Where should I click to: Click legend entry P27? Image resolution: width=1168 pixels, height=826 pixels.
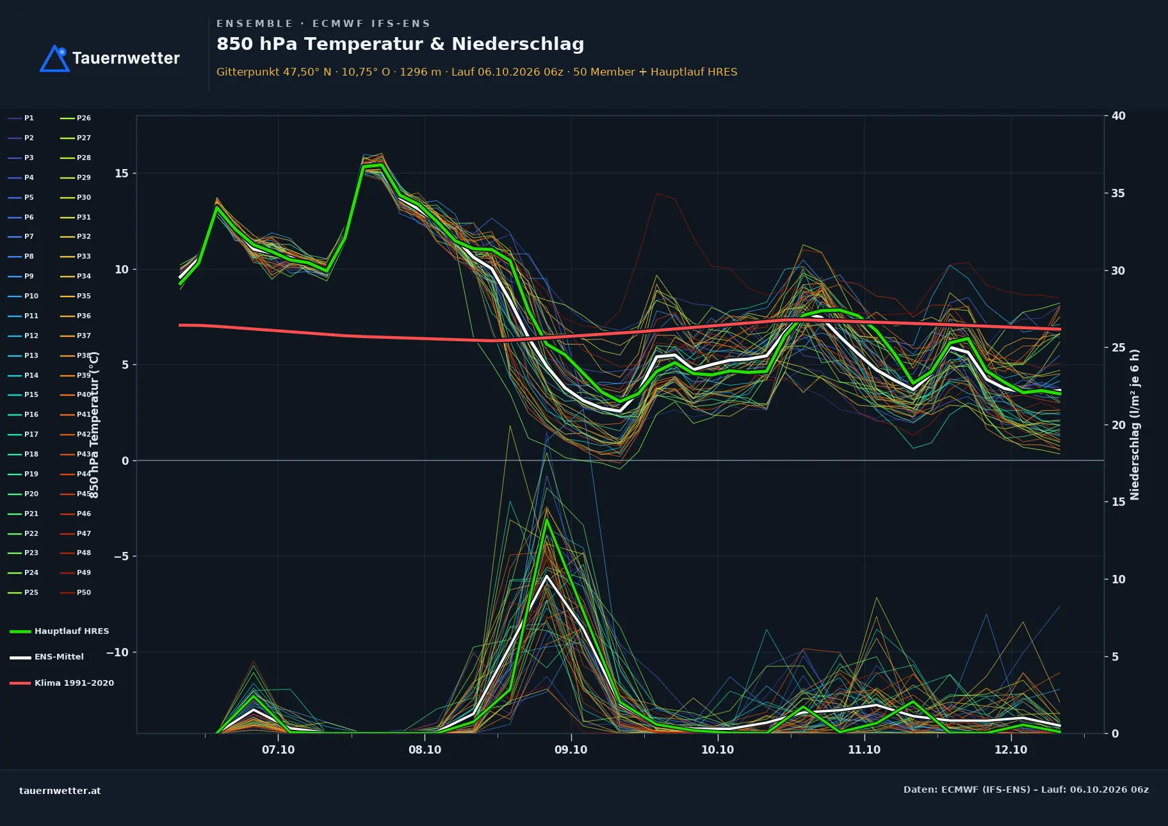76,138
